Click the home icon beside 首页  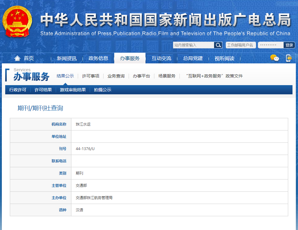point(17,58)
